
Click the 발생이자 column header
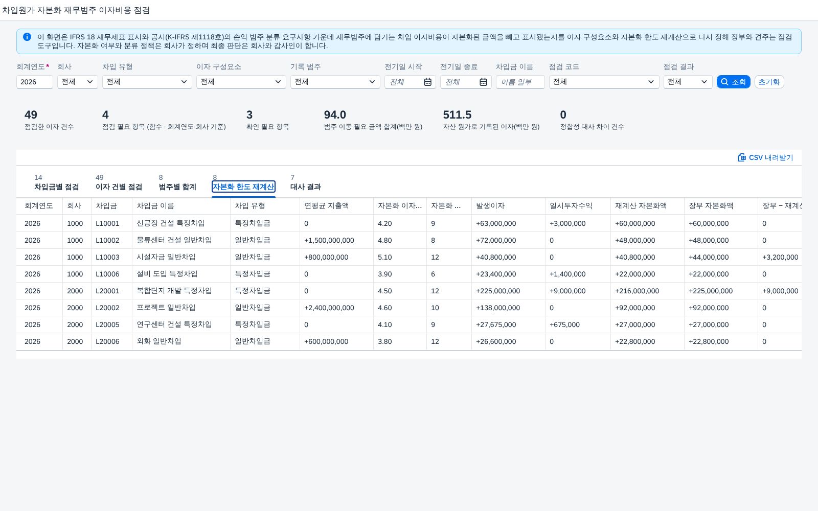[508, 206]
